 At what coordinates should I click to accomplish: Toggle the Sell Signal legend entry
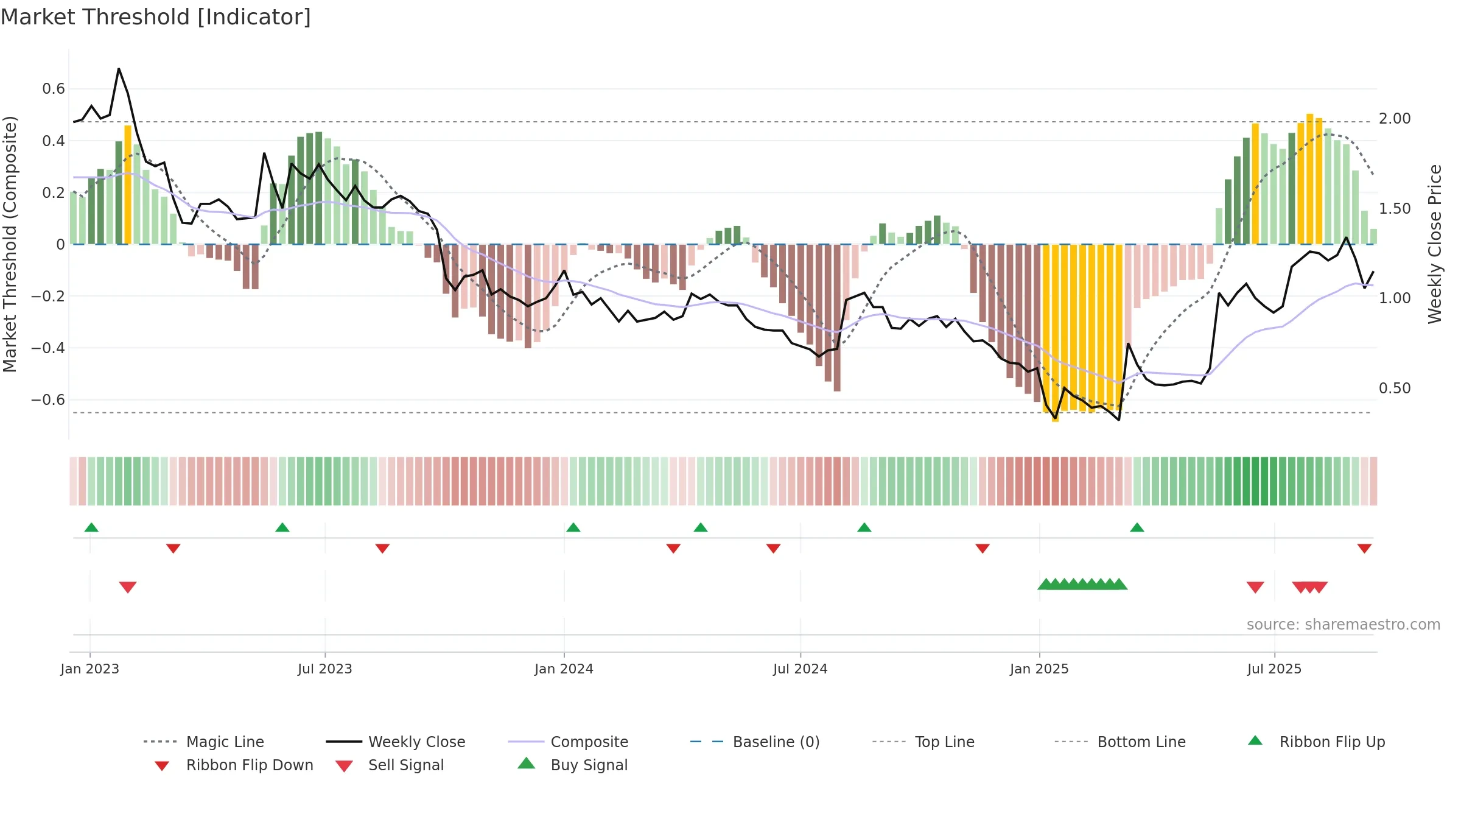coord(390,765)
